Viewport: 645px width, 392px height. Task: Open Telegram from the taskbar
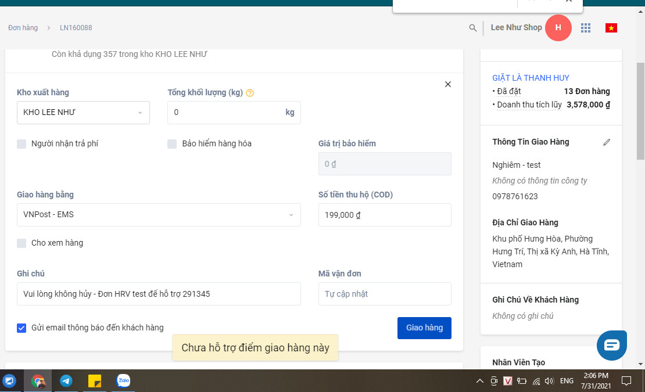(66, 381)
